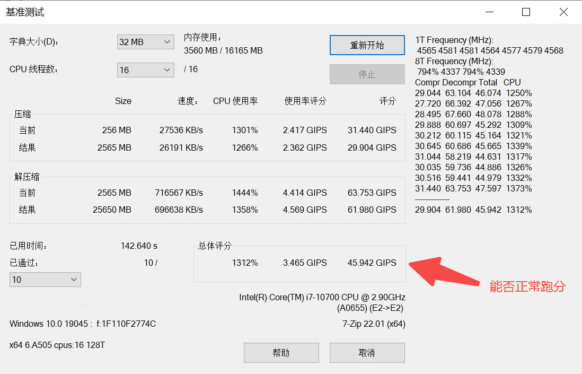Click the compression current speed 27536 KB/s
Viewport: 582px width, 374px height.
(x=181, y=131)
